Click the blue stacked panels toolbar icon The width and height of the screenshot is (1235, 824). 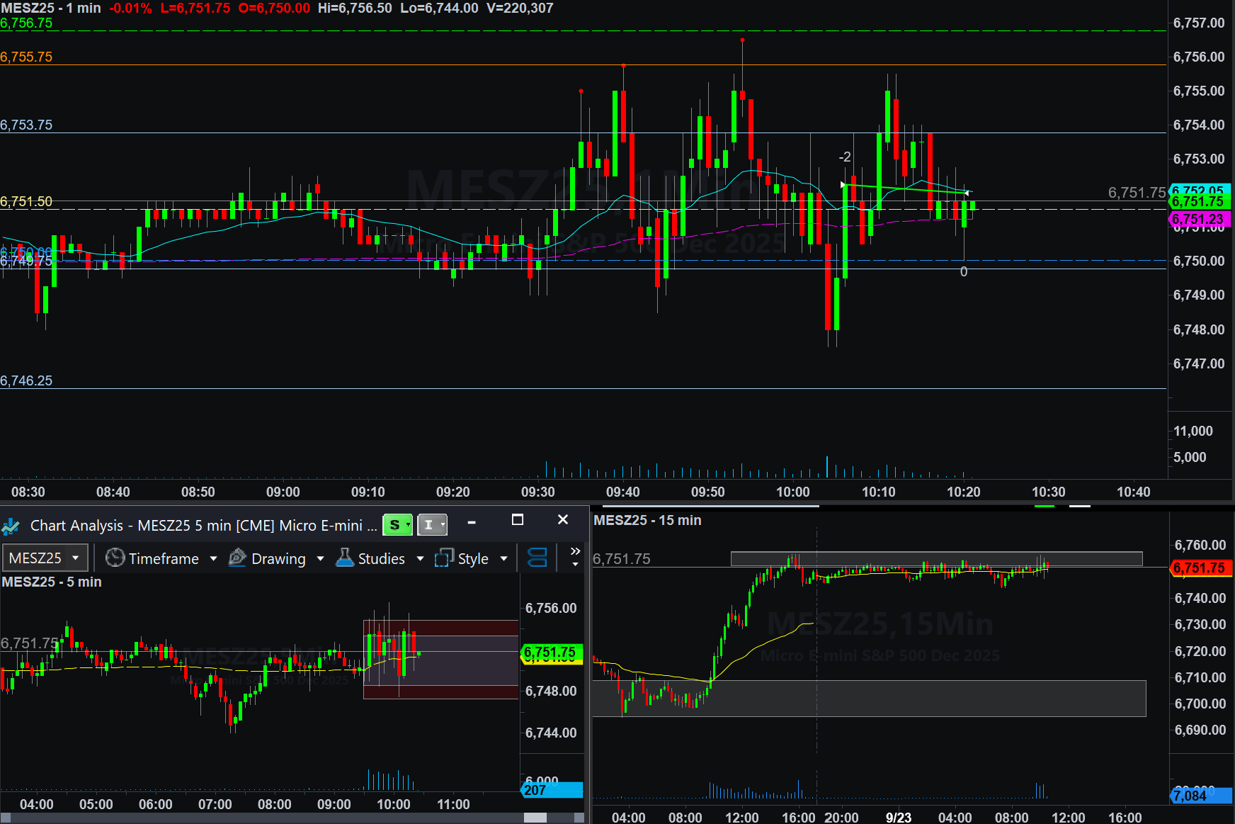tap(537, 558)
